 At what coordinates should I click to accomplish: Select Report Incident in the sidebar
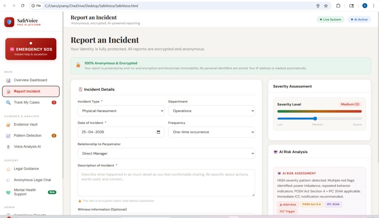click(31, 91)
